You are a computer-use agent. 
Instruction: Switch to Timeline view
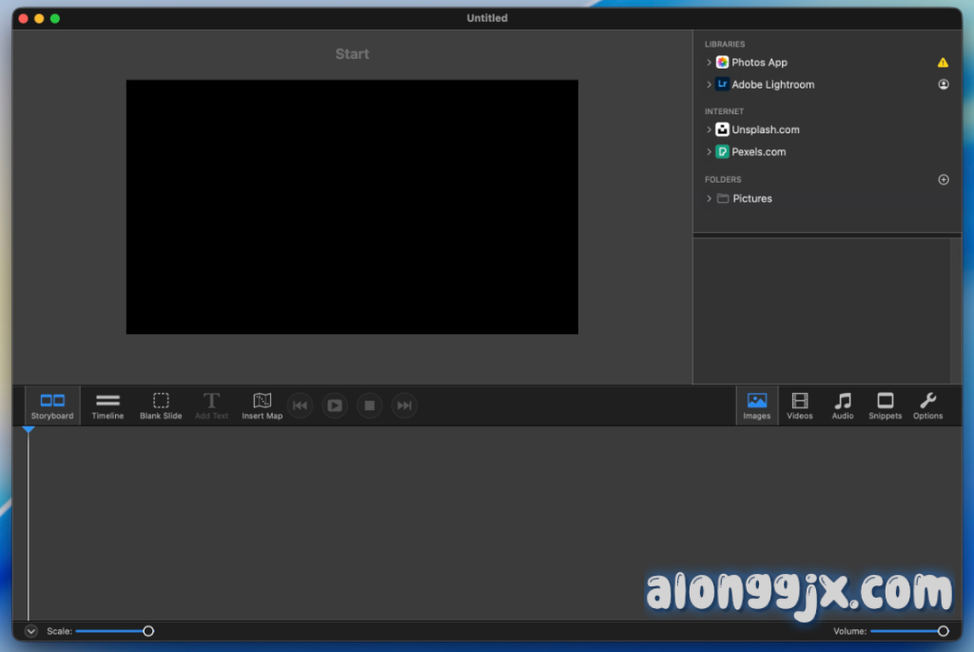[x=107, y=405]
